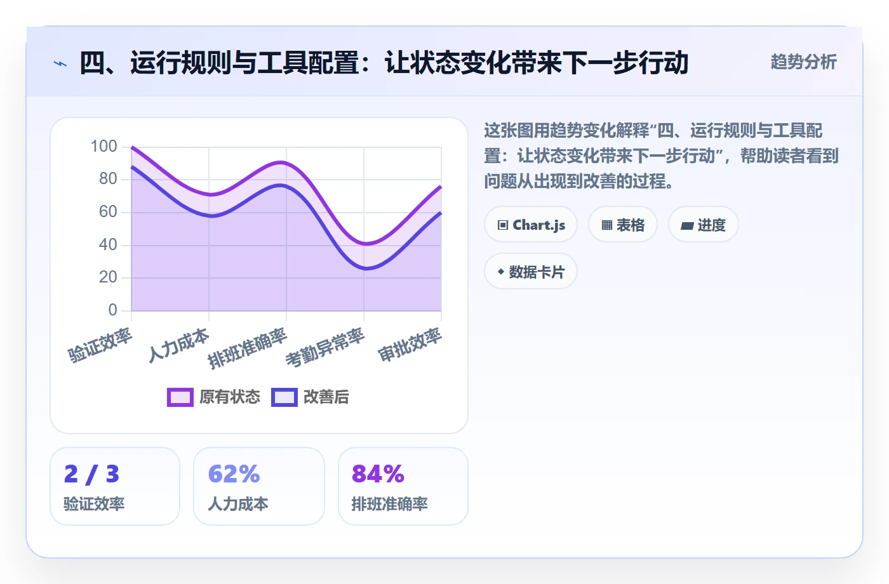Click the 趋势分析 label
The height and width of the screenshot is (584, 889).
click(x=803, y=62)
